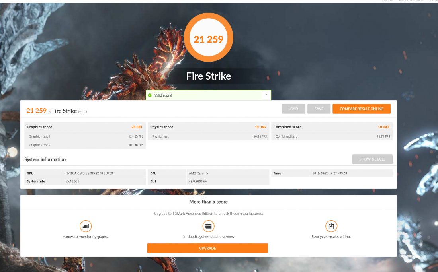Select the Combined score header row
438x272 pixels.
[332, 127]
